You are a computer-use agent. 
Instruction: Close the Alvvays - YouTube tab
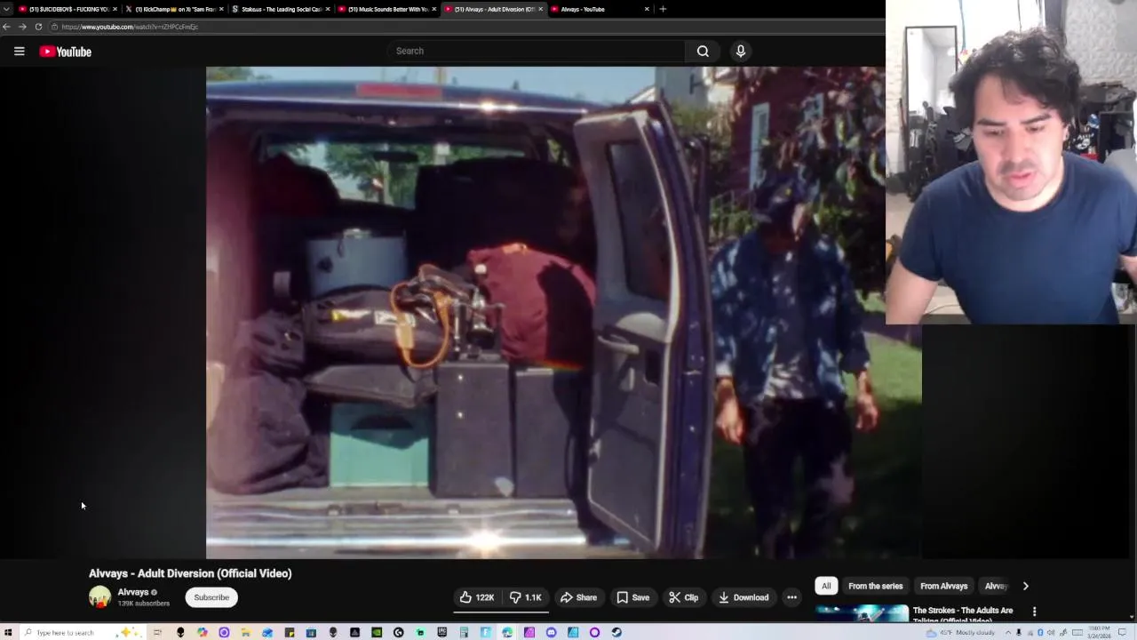coord(647,9)
